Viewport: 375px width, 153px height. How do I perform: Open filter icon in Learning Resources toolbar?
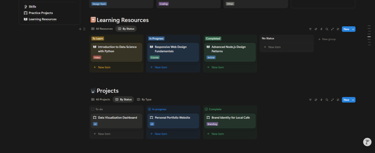pyautogui.click(x=310, y=29)
